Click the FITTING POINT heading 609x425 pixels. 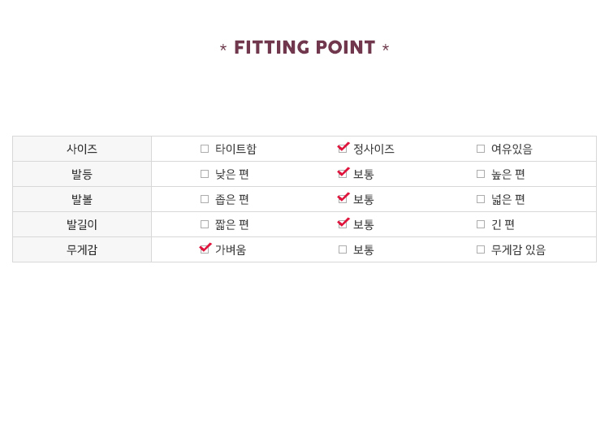(x=304, y=48)
